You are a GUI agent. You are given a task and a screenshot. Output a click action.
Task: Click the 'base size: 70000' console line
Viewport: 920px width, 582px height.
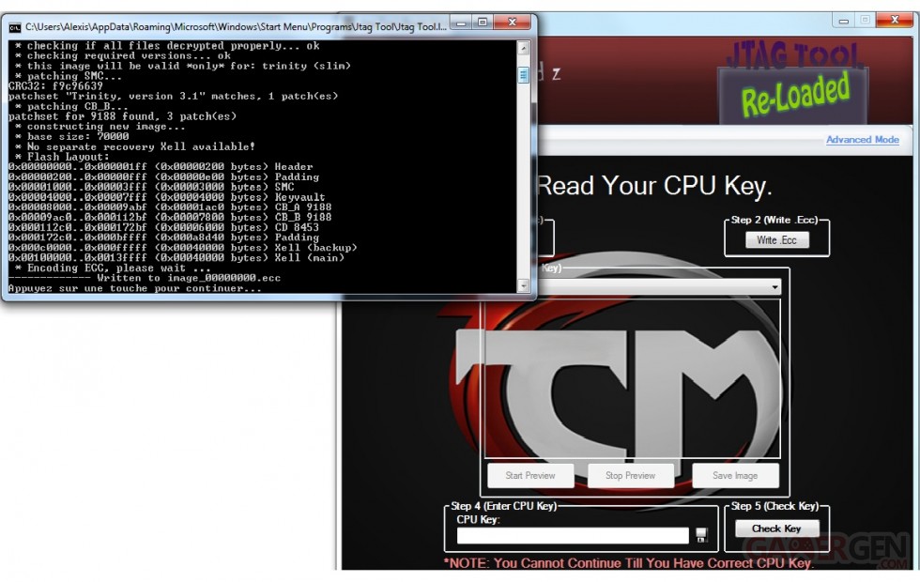point(72,137)
